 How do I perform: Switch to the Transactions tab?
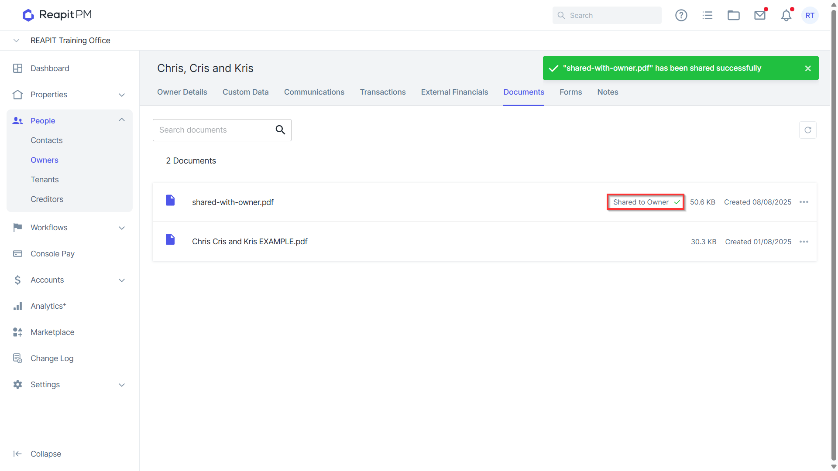click(383, 92)
